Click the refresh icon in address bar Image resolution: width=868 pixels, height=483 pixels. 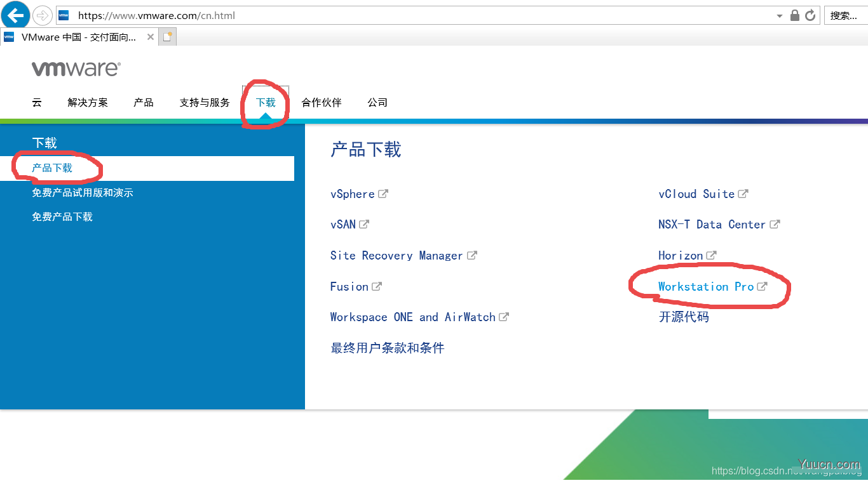pos(810,15)
